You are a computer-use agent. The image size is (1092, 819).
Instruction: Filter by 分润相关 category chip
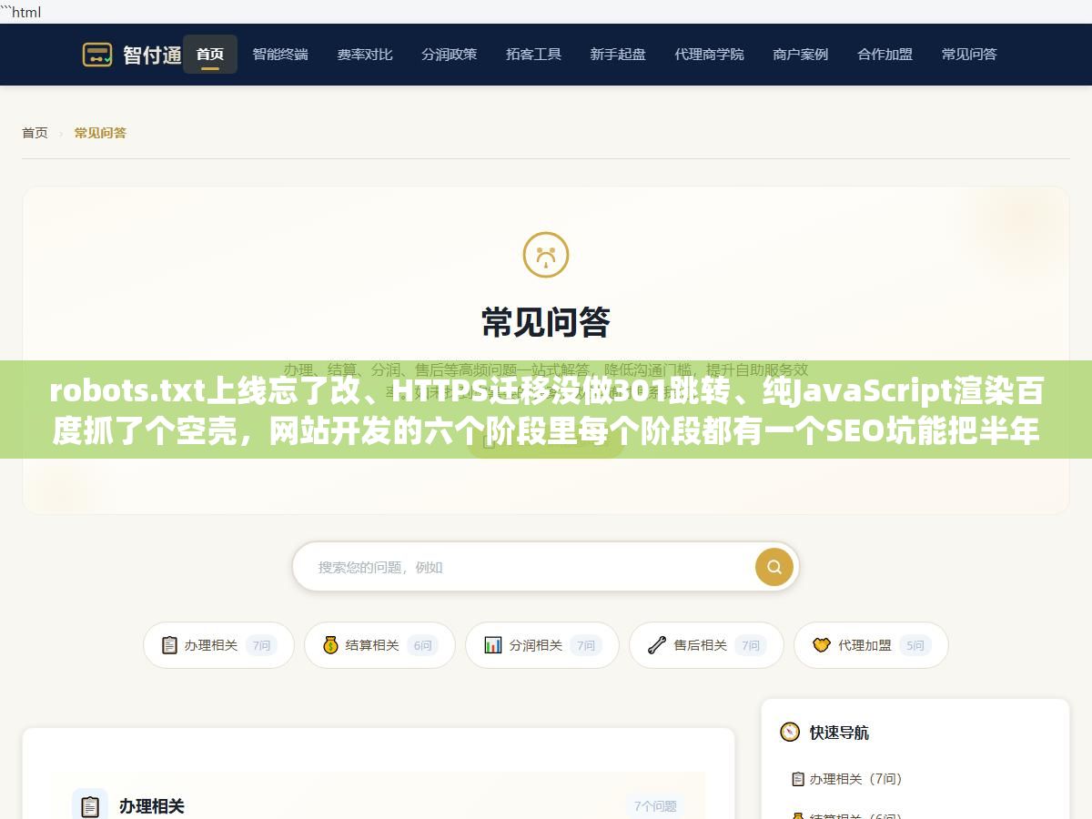click(x=542, y=645)
